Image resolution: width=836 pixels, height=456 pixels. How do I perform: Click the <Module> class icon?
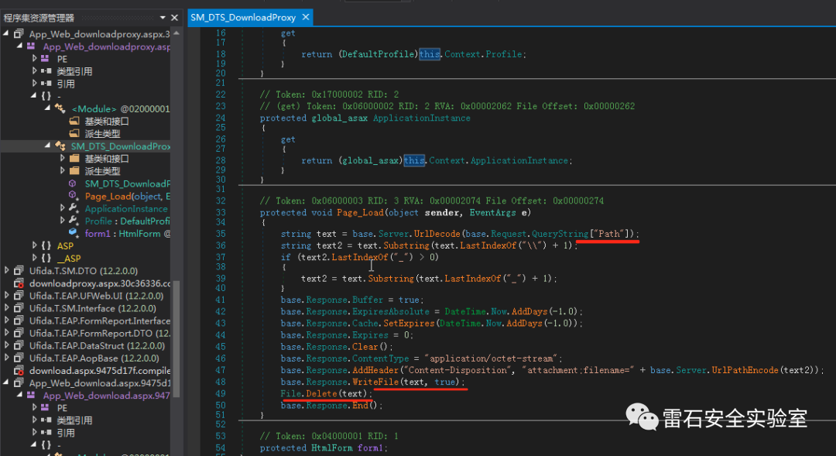[x=60, y=109]
